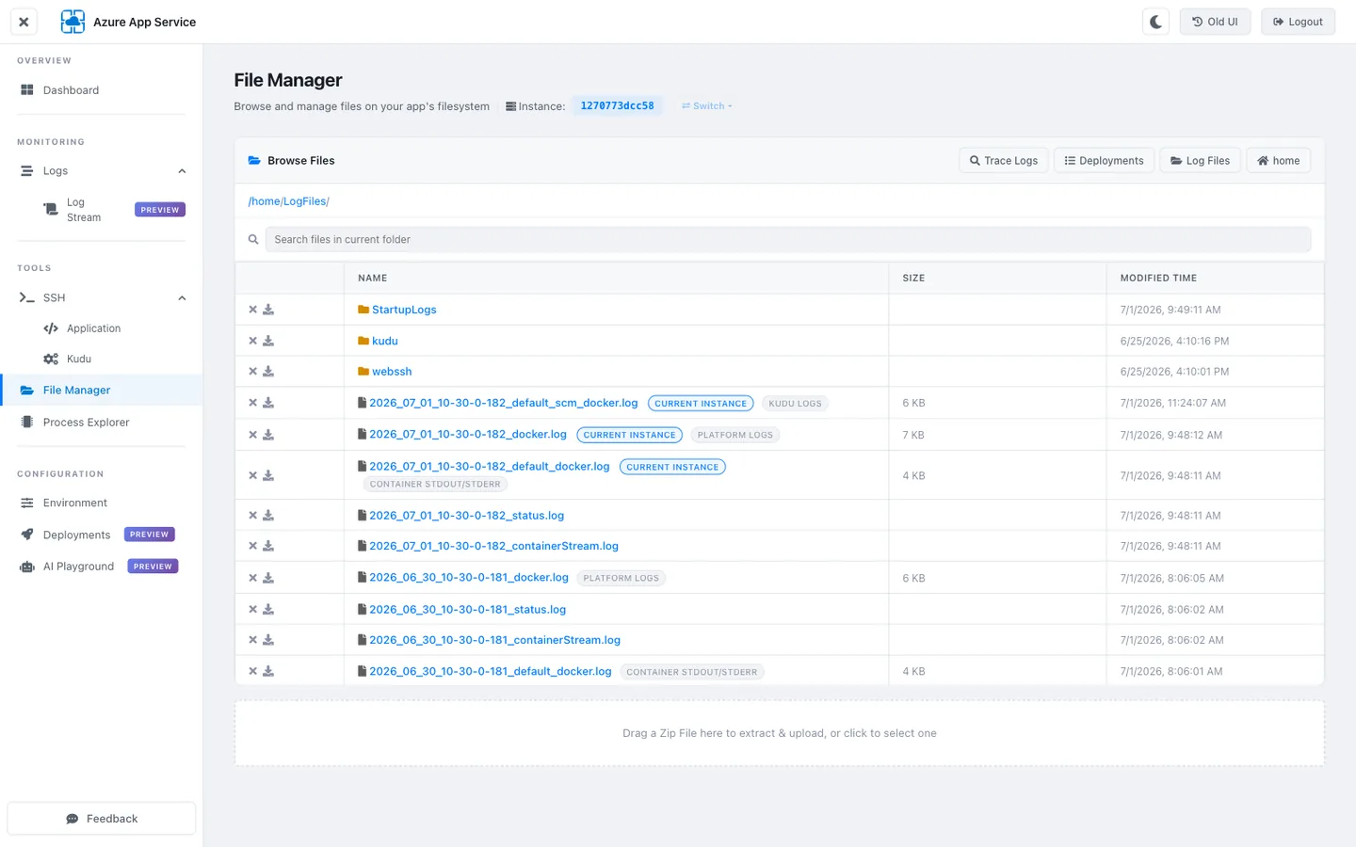Image resolution: width=1356 pixels, height=847 pixels.
Task: Open the Feedback button
Action: pyautogui.click(x=102, y=819)
